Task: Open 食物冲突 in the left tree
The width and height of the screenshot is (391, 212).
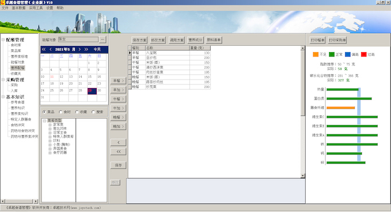Action: coord(17,125)
